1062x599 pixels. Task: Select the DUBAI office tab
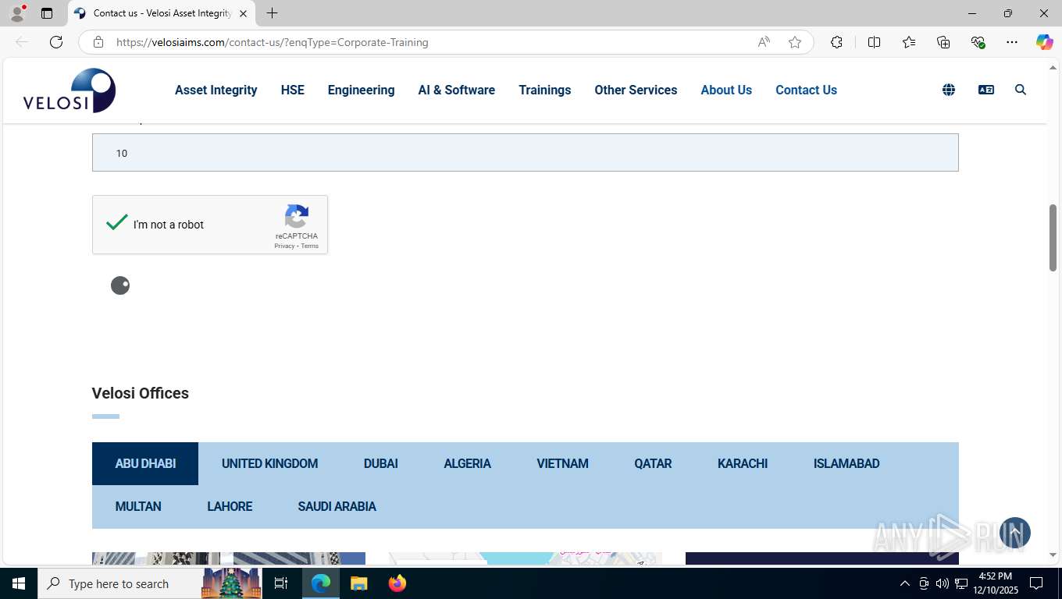381,463
